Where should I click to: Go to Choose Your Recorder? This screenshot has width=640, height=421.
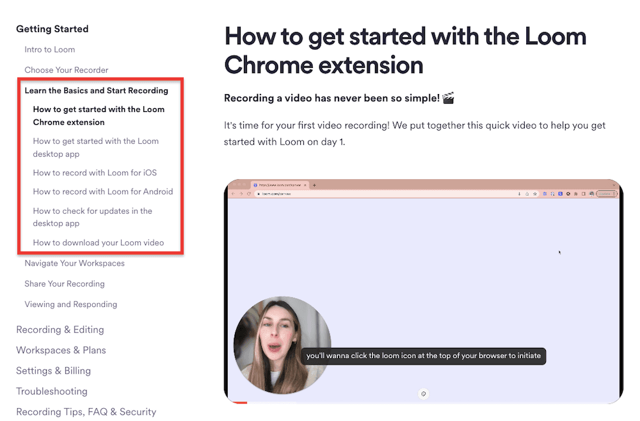point(67,70)
